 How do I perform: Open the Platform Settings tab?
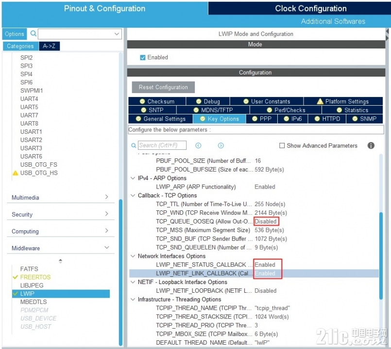point(343,101)
